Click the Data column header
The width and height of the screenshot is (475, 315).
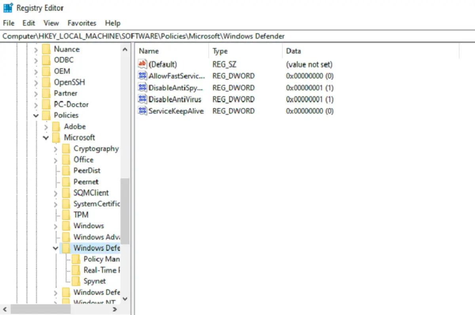tap(371, 51)
